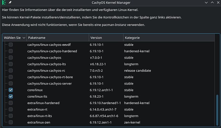
Task: Click version 6.19.12.arch1-1 cell
Action: tap(101, 90)
